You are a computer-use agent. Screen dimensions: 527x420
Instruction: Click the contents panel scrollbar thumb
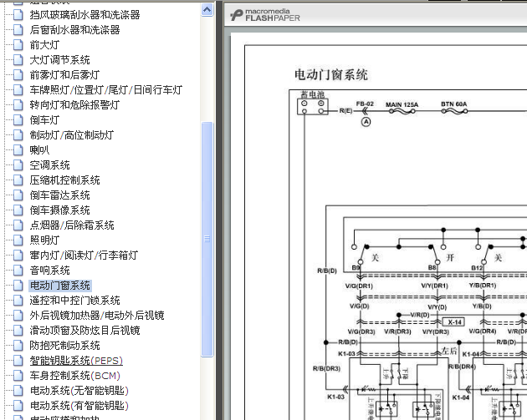click(207, 239)
